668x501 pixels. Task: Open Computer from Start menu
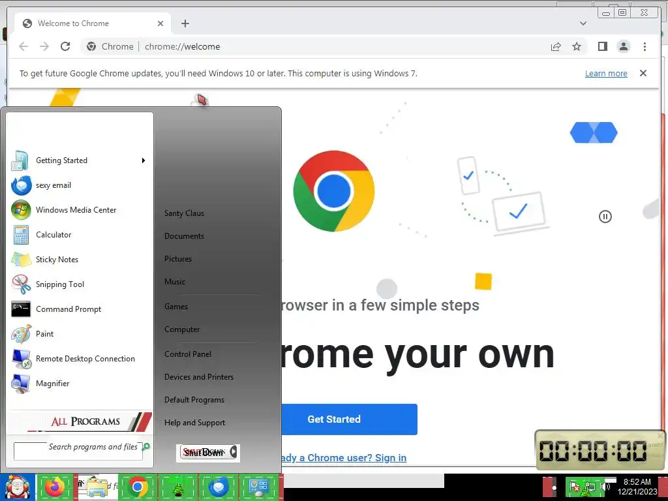click(182, 329)
